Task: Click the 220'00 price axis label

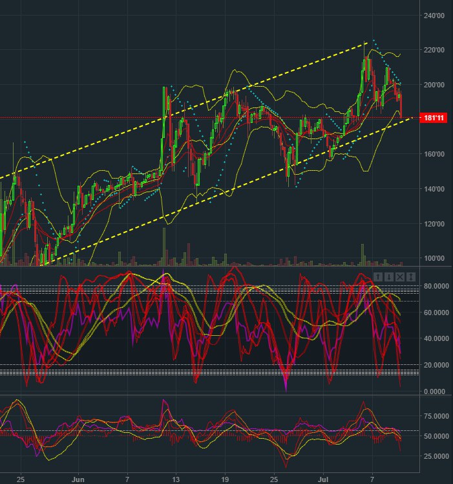Action: [434, 50]
